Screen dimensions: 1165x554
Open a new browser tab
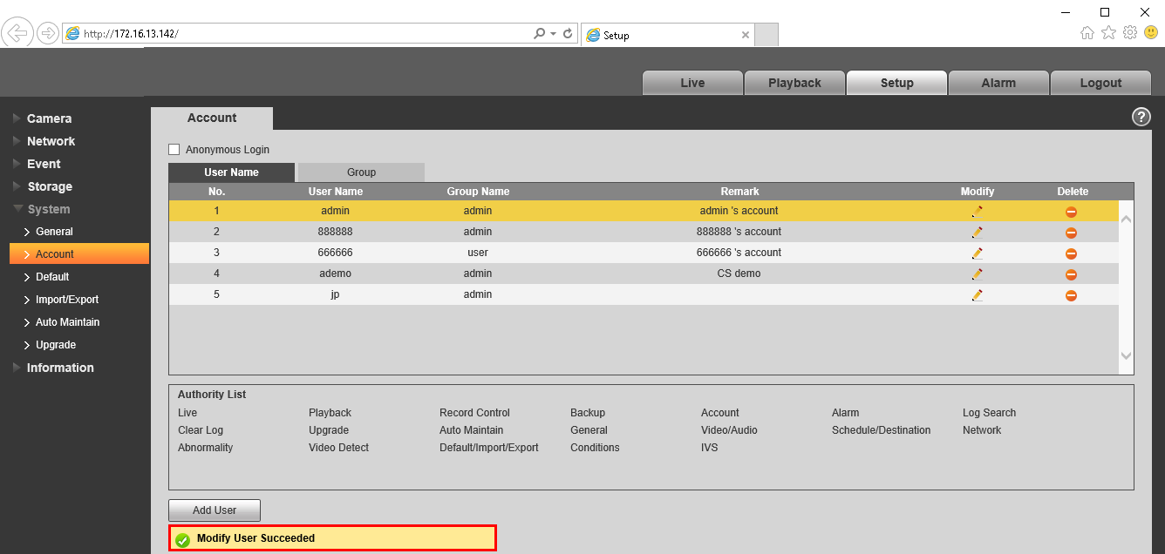(766, 35)
